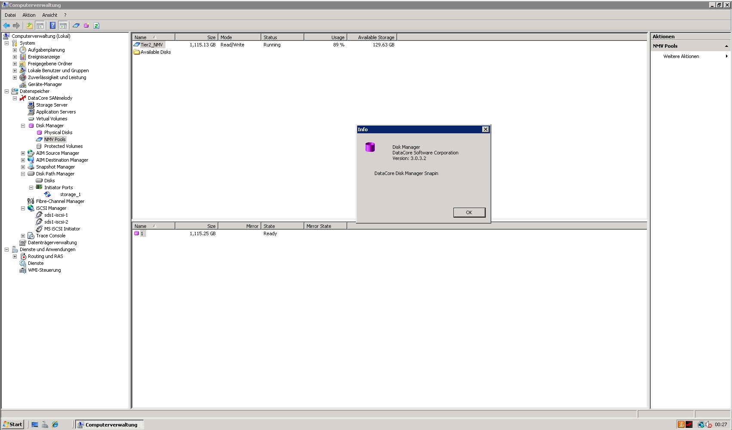
Task: Open the Datei menu
Action: tap(10, 15)
